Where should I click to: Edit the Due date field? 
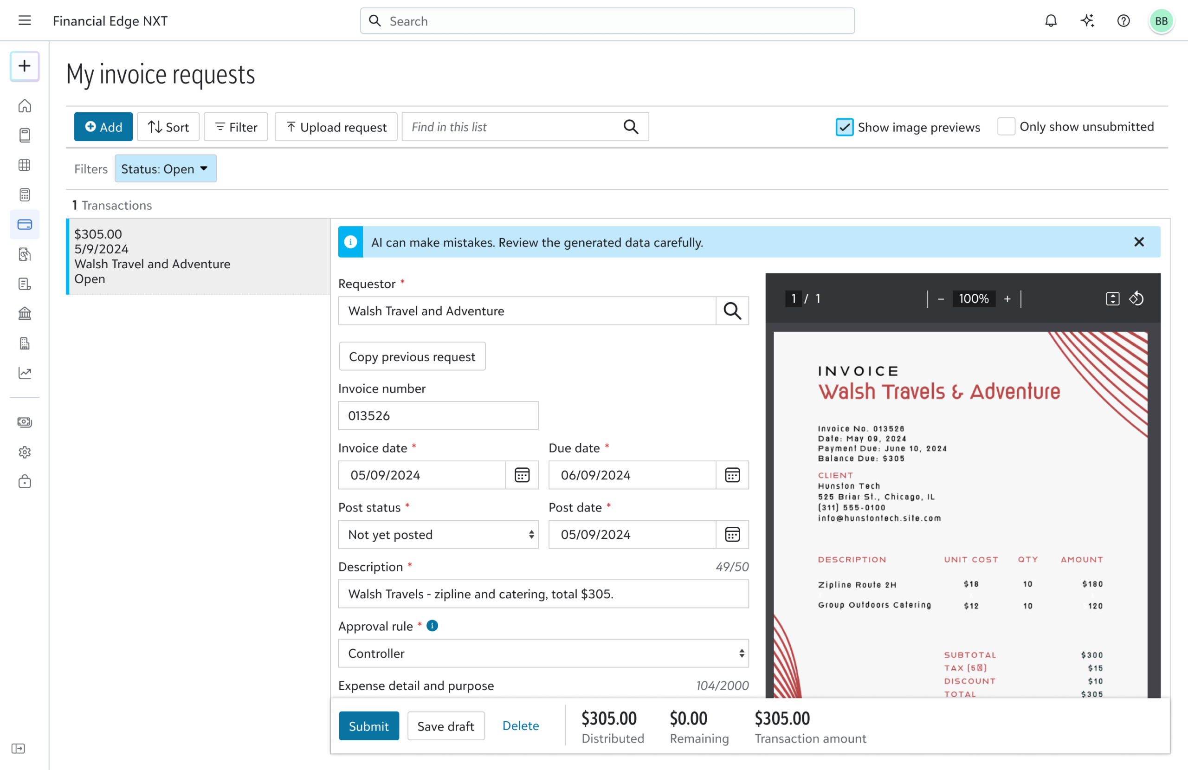click(633, 475)
